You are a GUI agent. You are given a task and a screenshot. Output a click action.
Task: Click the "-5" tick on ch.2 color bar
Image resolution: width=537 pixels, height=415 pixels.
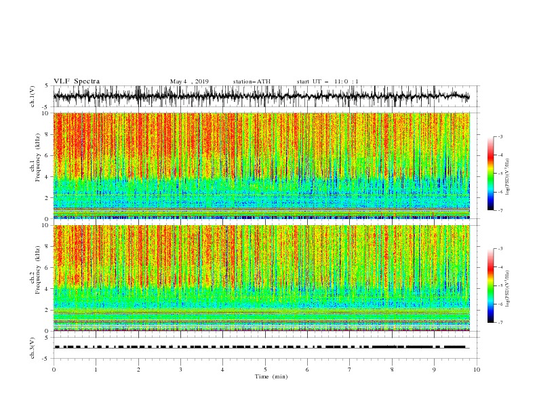tap(500, 285)
